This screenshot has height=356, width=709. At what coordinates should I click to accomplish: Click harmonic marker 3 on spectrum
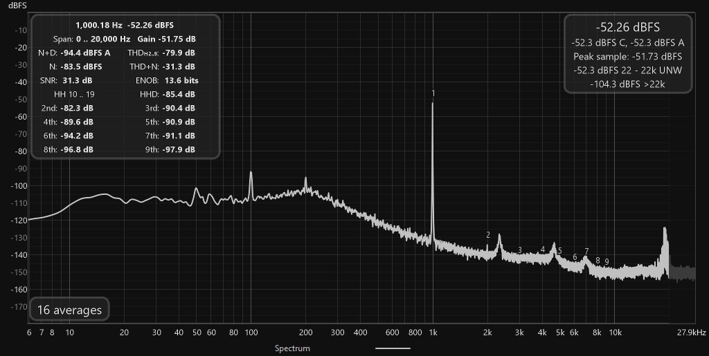pos(520,250)
